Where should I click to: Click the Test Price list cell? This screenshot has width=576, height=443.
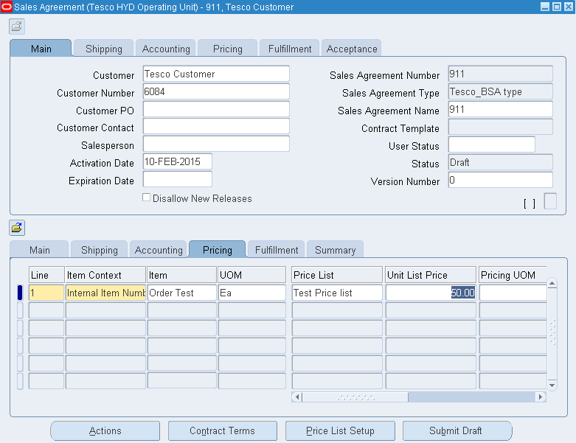[337, 293]
